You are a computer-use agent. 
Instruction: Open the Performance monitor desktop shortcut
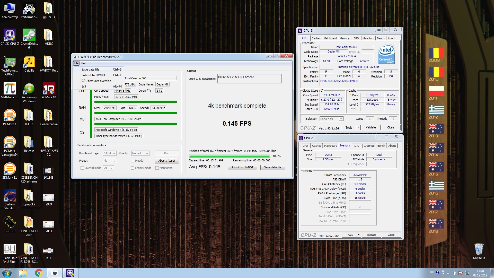tap(29, 10)
